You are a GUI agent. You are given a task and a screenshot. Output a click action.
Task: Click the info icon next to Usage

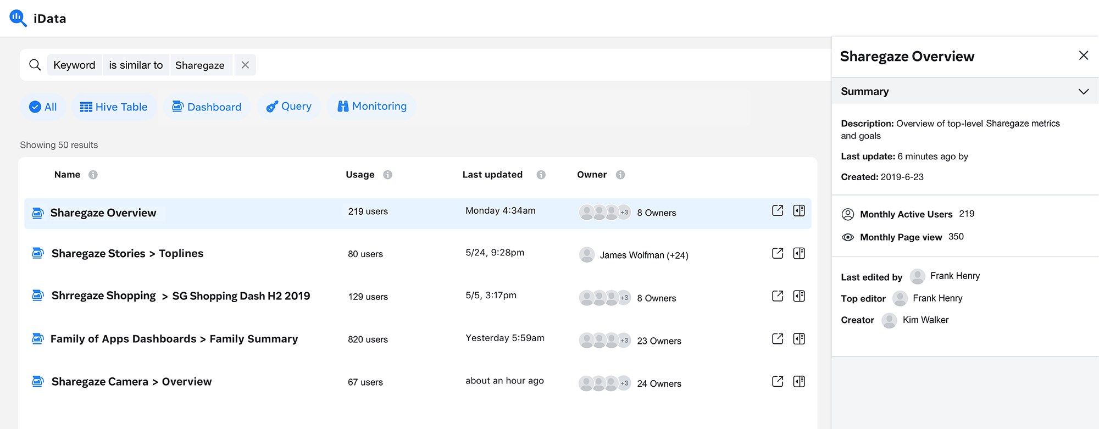click(388, 175)
